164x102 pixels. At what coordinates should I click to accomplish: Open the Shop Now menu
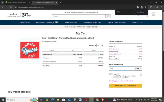pyautogui.click(x=25, y=22)
